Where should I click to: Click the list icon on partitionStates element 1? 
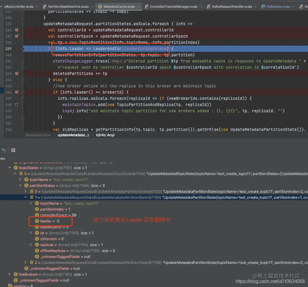click(x=31, y=197)
